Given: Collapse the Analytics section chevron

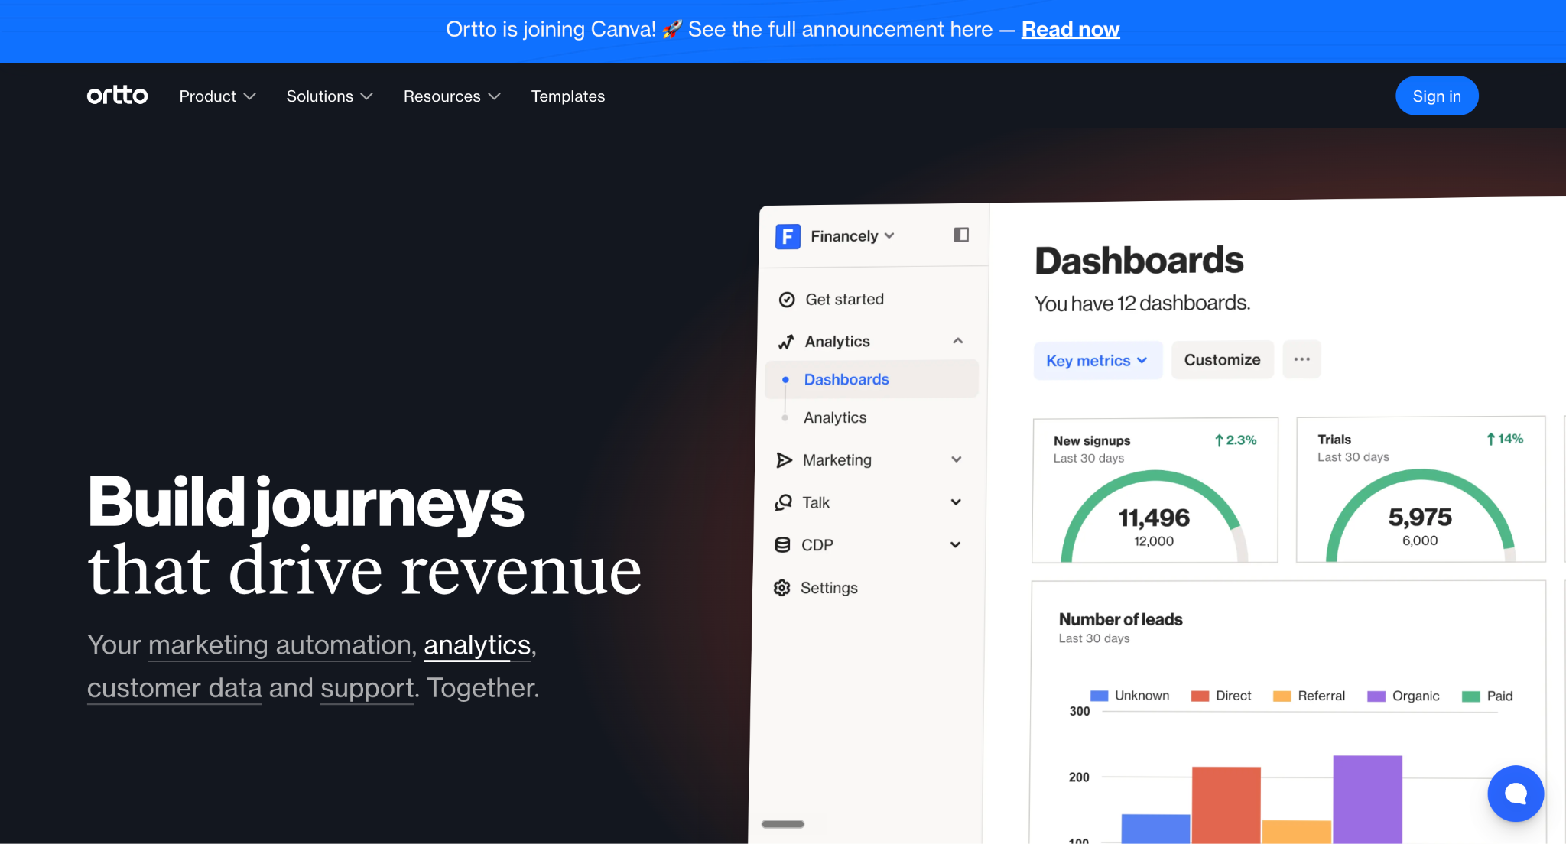Looking at the screenshot, I should click(957, 341).
